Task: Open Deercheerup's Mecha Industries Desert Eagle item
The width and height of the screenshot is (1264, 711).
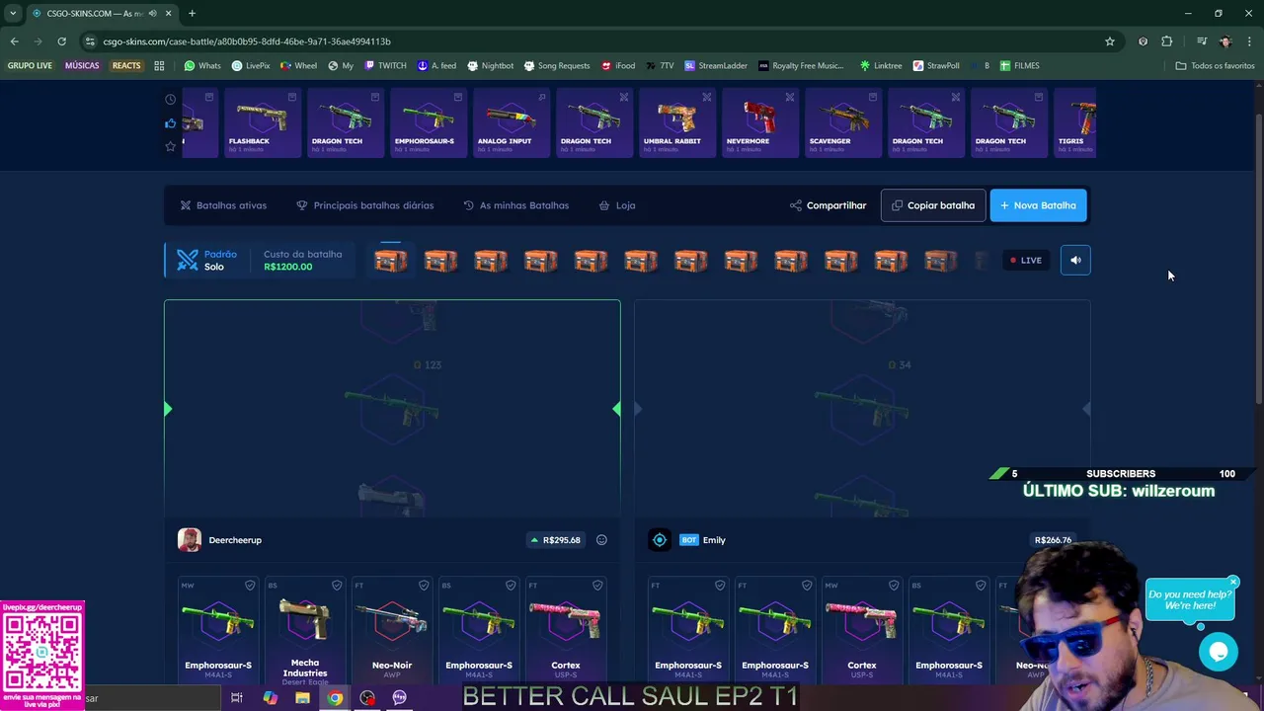Action: coord(305,630)
